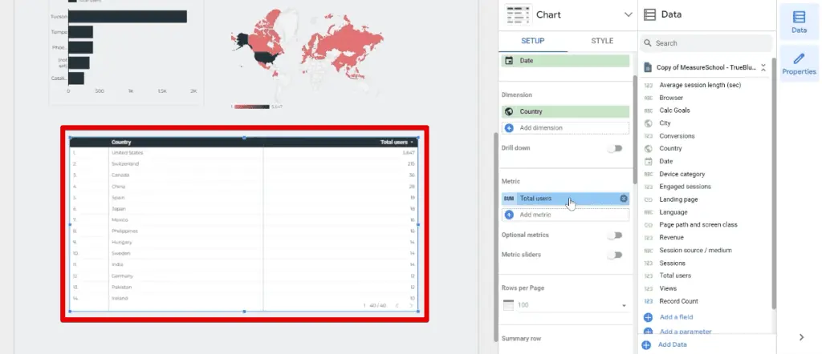Click link icon beside Landing page field
Screen dimensions: 822x354
tap(649, 199)
